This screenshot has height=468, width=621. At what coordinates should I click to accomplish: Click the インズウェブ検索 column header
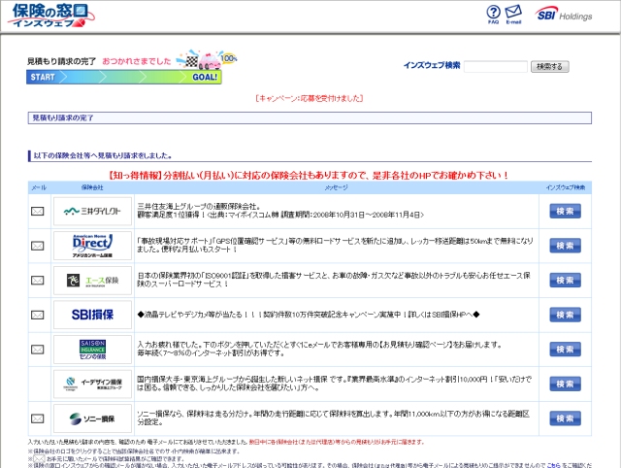click(565, 187)
